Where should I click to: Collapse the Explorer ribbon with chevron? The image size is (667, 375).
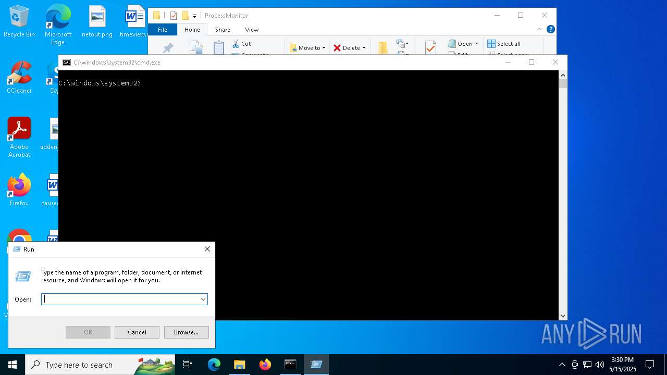(x=539, y=29)
